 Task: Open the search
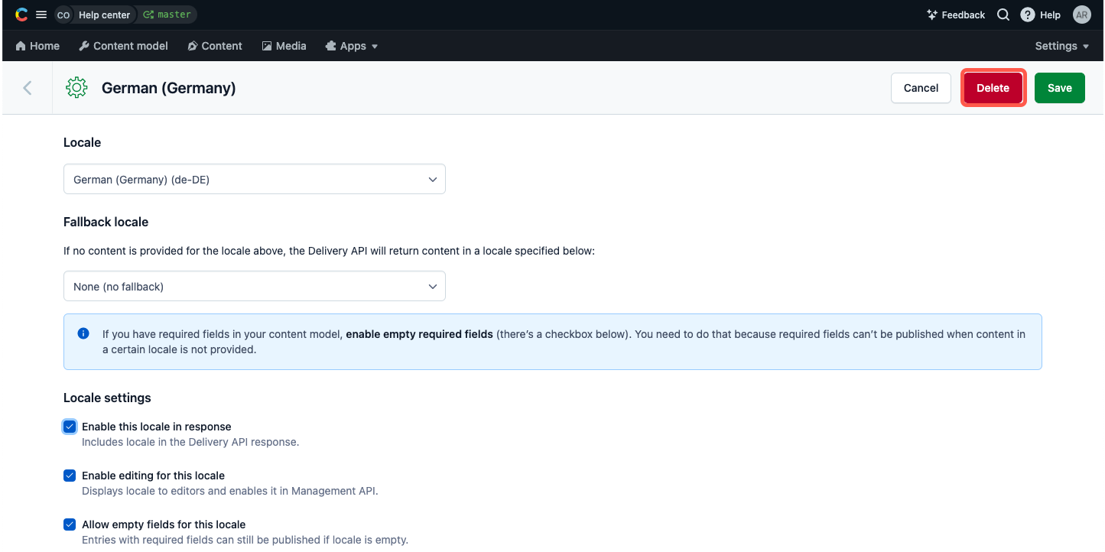click(1003, 15)
